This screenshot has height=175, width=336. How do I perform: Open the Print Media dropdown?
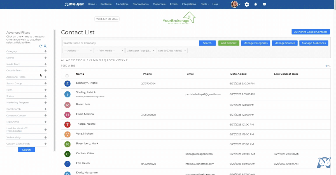pyautogui.click(x=109, y=51)
